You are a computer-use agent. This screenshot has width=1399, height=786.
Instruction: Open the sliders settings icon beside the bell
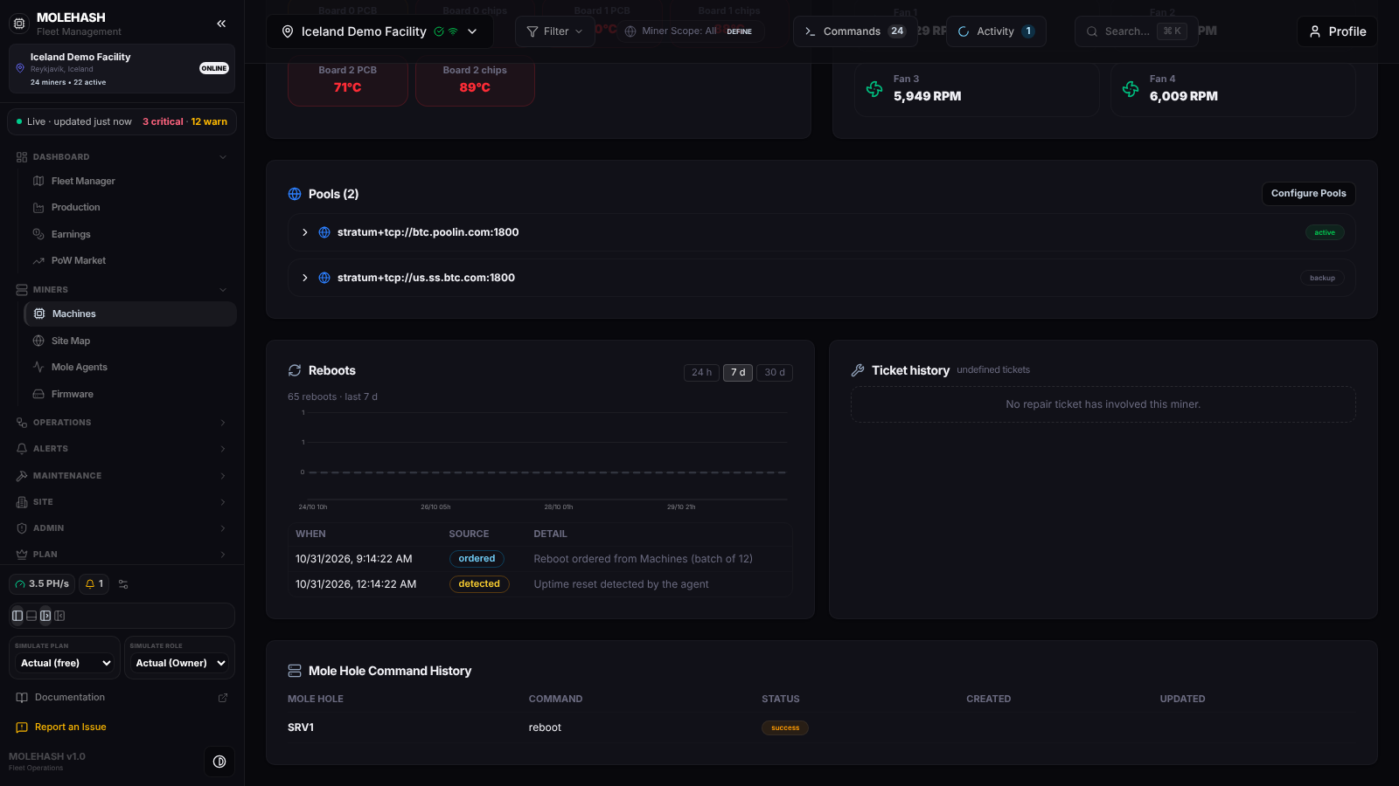[123, 584]
